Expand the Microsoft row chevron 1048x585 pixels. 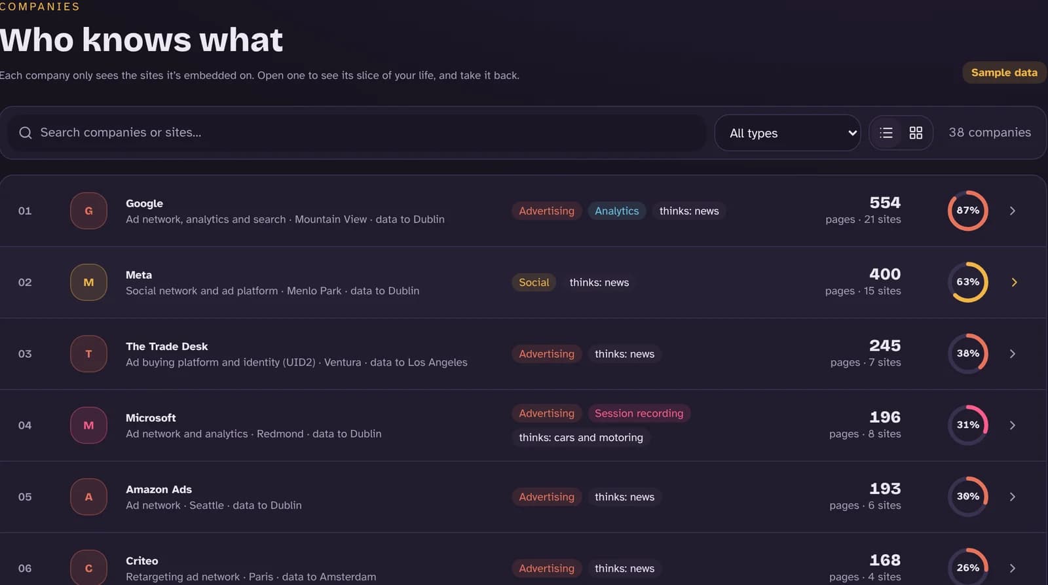pyautogui.click(x=1013, y=425)
